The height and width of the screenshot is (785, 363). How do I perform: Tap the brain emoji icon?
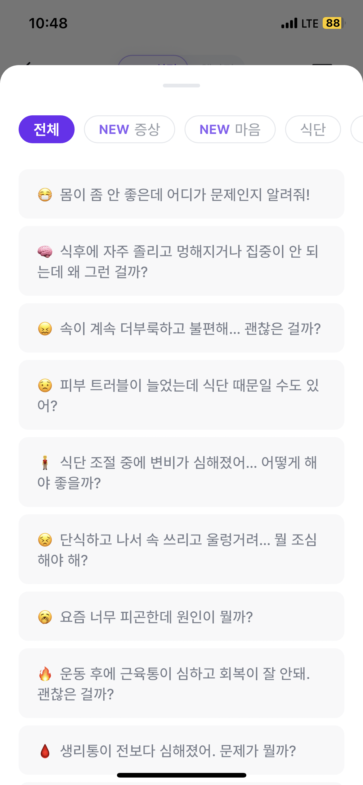tap(45, 251)
